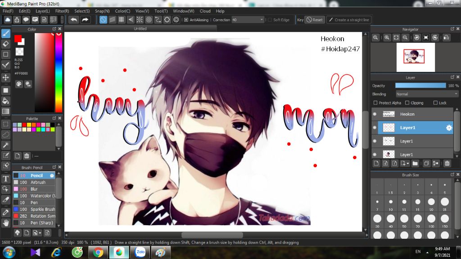
Task: Turn off snap with the Snap Off icon
Action: tap(103, 20)
